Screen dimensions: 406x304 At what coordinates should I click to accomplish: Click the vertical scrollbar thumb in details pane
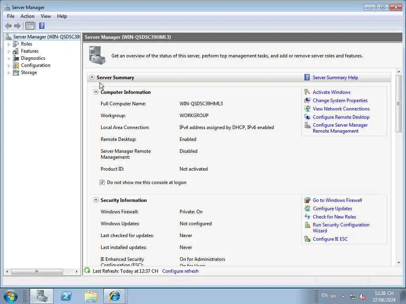(398, 104)
